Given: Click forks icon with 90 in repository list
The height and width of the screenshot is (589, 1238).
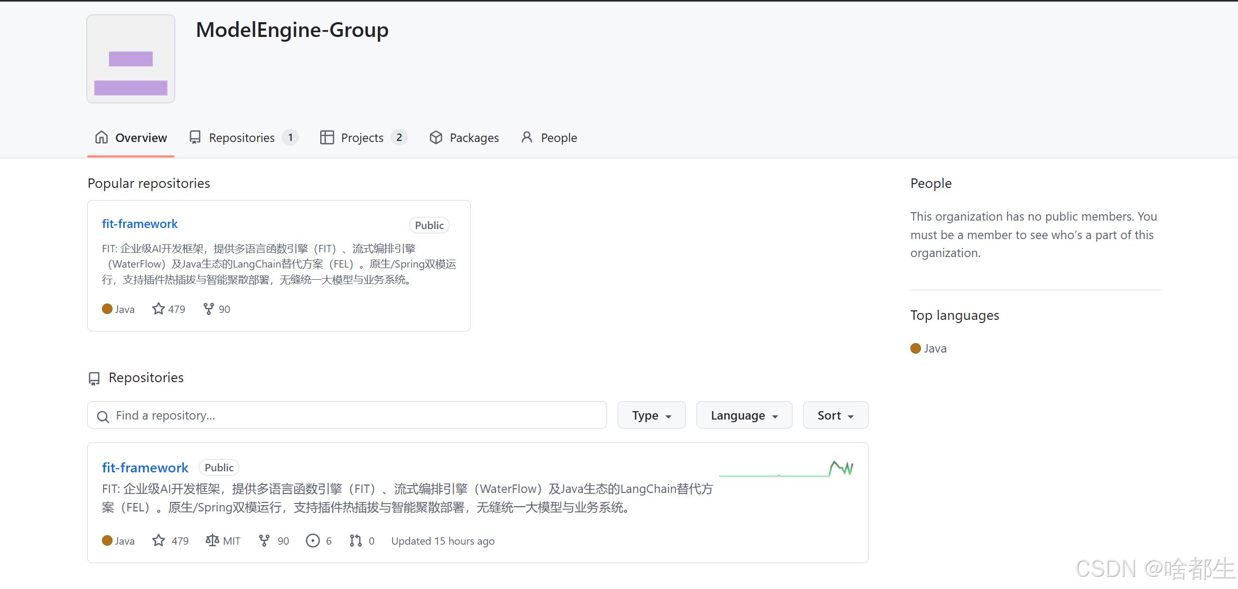Looking at the screenshot, I should (x=264, y=540).
